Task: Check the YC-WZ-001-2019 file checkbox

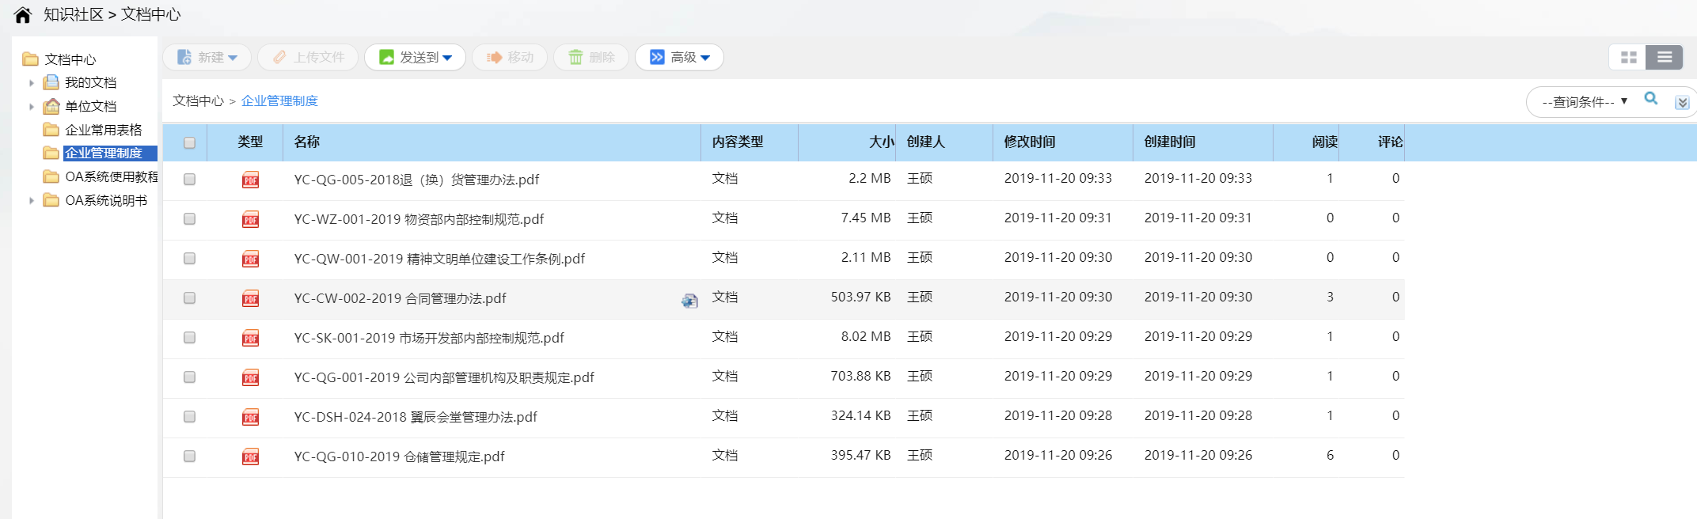Action: [189, 219]
